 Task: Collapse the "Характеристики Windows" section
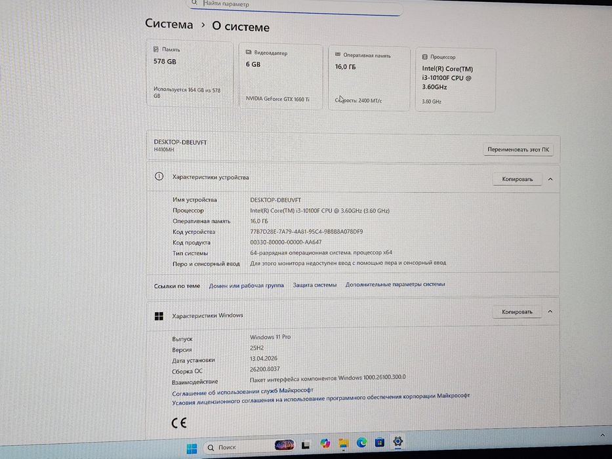pyautogui.click(x=550, y=311)
